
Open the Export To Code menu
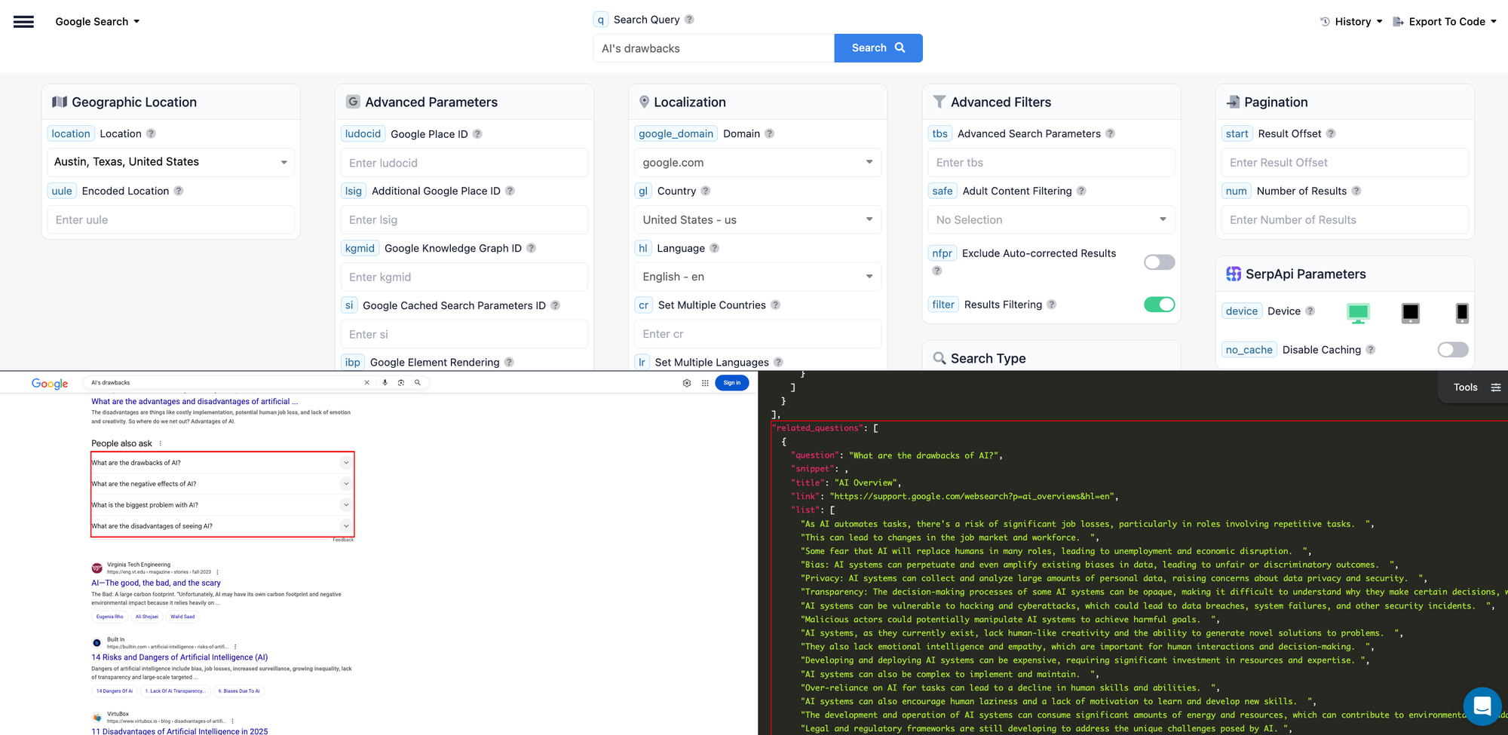pos(1445,22)
